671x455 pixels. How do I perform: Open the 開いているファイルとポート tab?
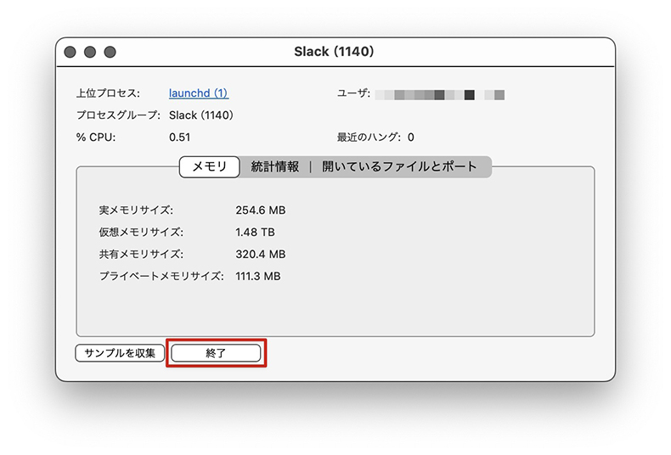pos(399,166)
